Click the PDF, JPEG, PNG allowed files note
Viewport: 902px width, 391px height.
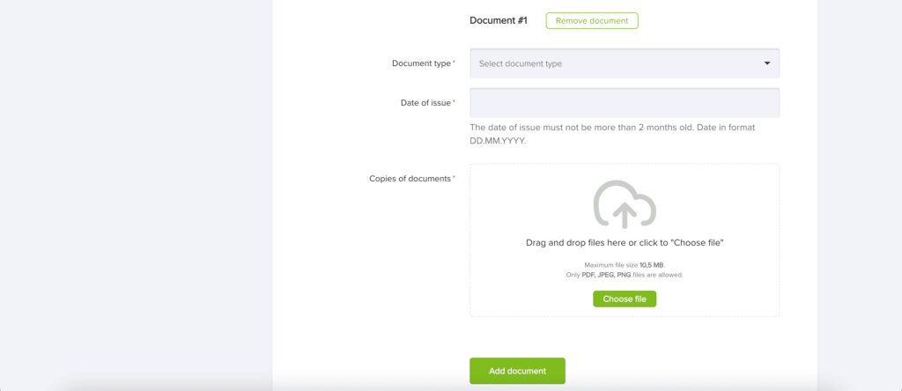click(x=625, y=275)
